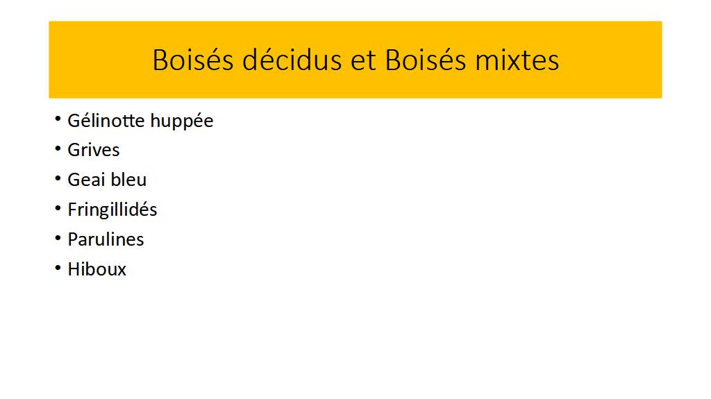Click the second "Boisés" in the title
Image resolution: width=711 pixels, height=399 pixels.
[425, 60]
